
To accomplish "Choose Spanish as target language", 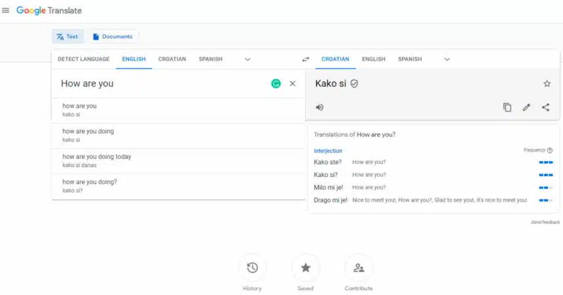I will pos(410,59).
